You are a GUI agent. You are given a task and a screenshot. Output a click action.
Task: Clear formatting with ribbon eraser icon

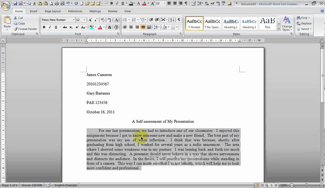click(103, 20)
